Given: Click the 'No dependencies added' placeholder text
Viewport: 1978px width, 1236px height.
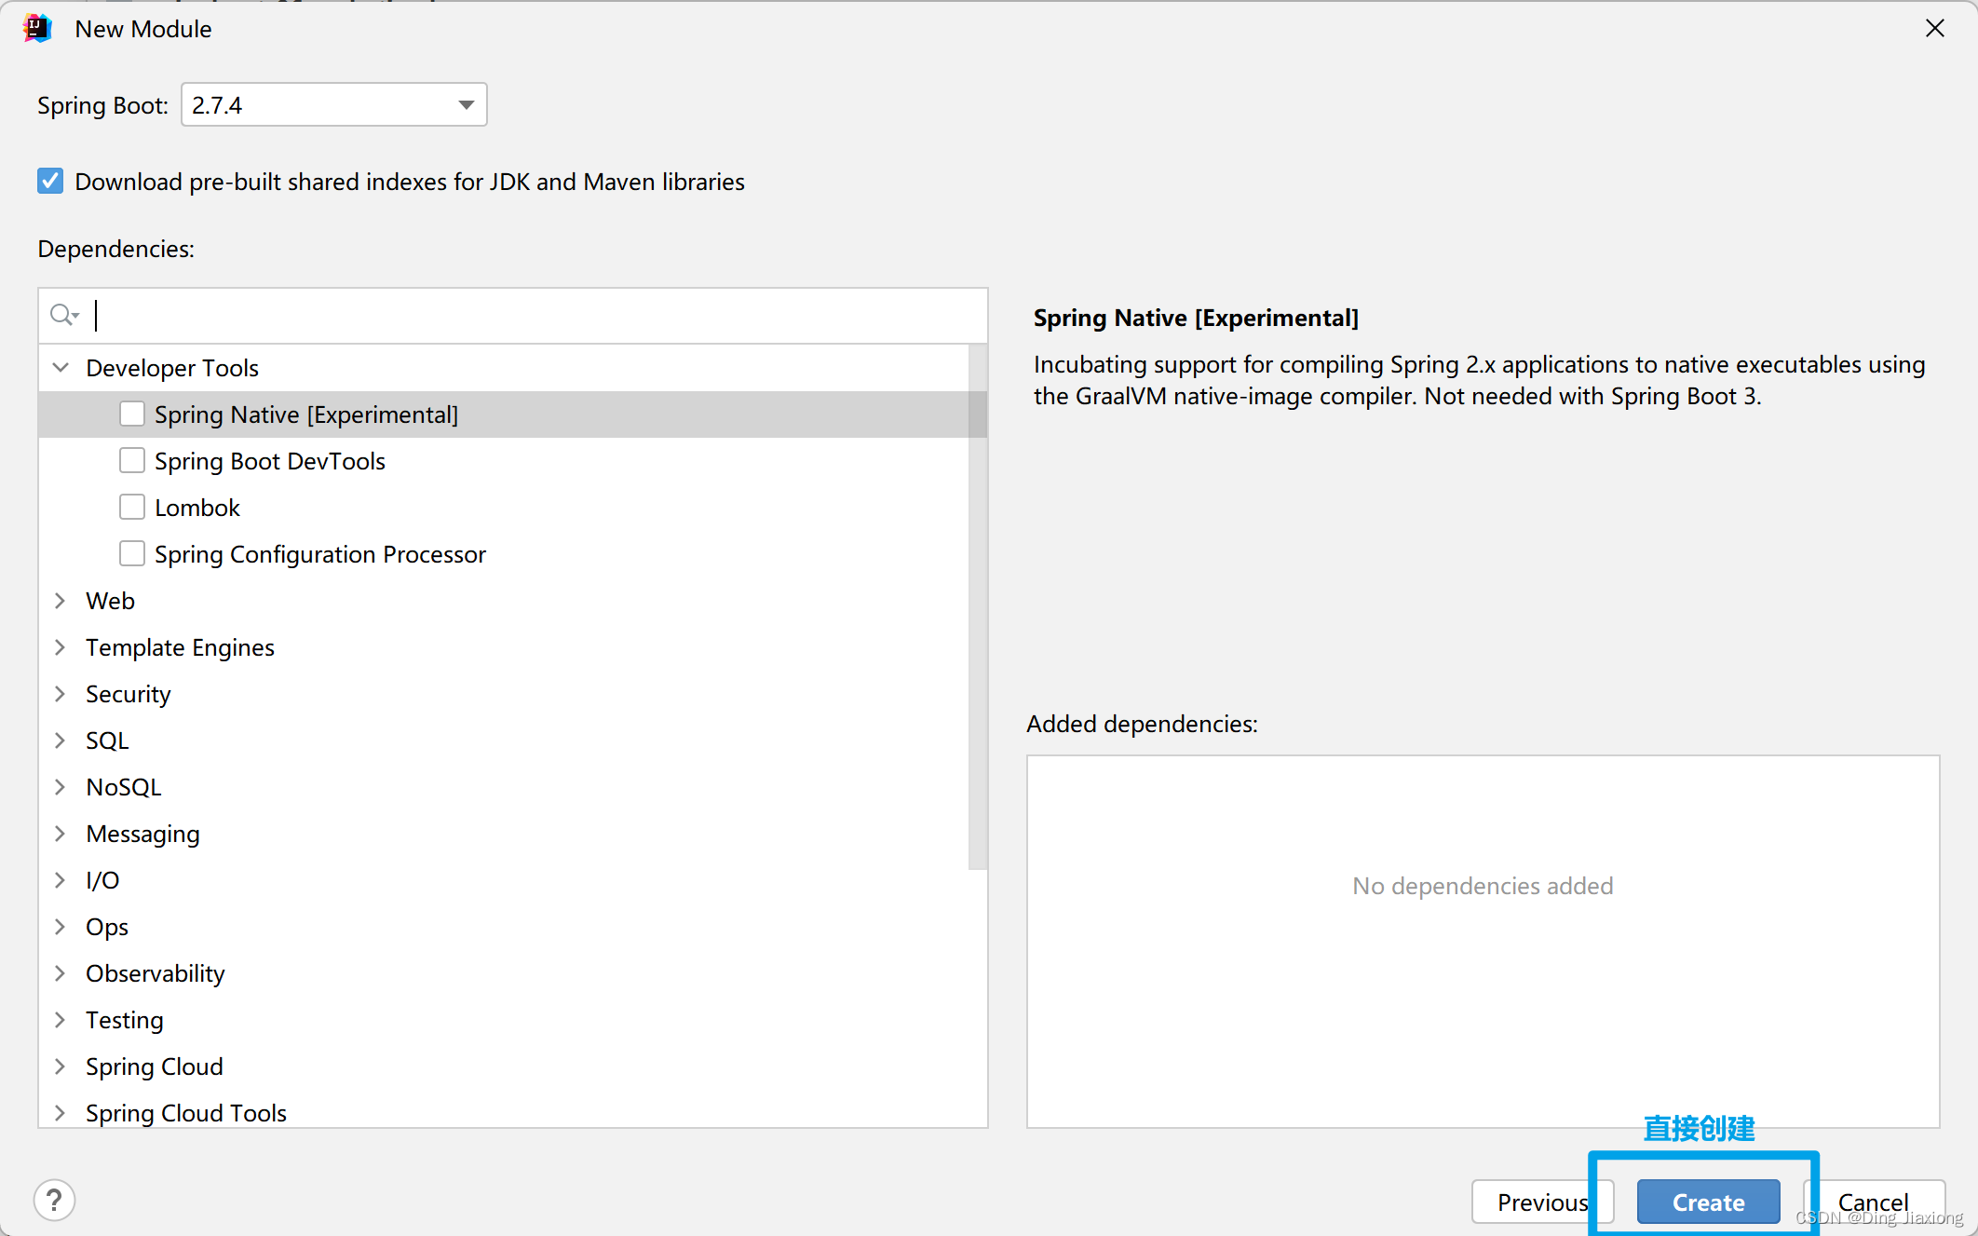Looking at the screenshot, I should 1483,886.
